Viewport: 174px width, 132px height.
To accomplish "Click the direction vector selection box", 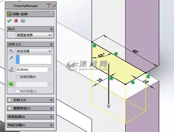I will click(34, 60).
